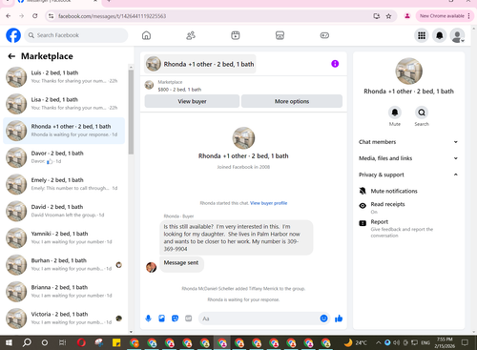The width and height of the screenshot is (477, 350).
Task: Open the Friends icon in top navigation
Action: point(191,35)
